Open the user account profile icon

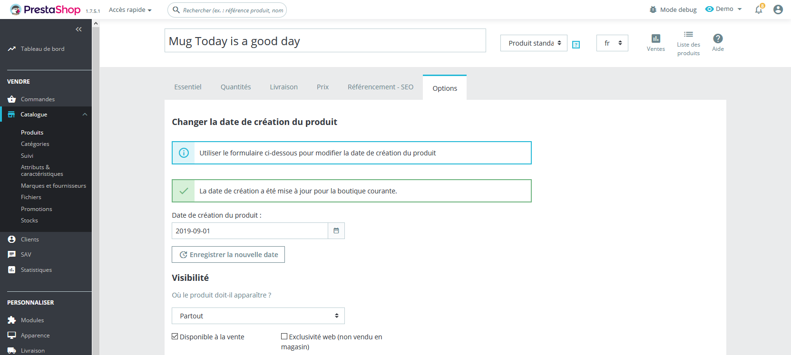click(x=778, y=10)
